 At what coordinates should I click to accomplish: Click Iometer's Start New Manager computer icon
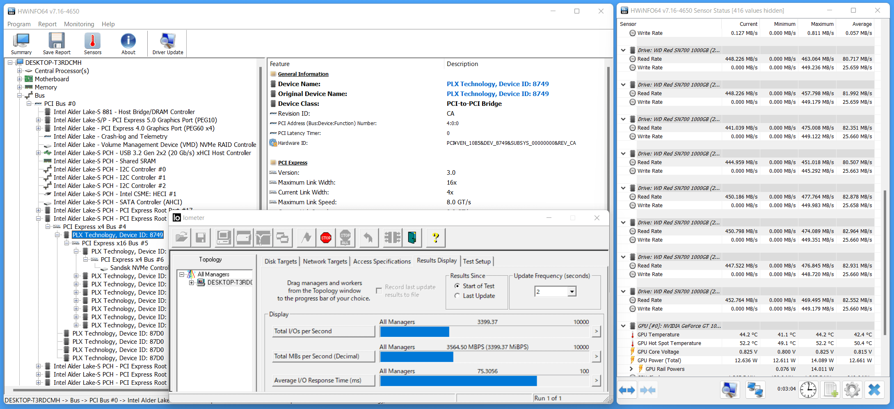(x=224, y=238)
